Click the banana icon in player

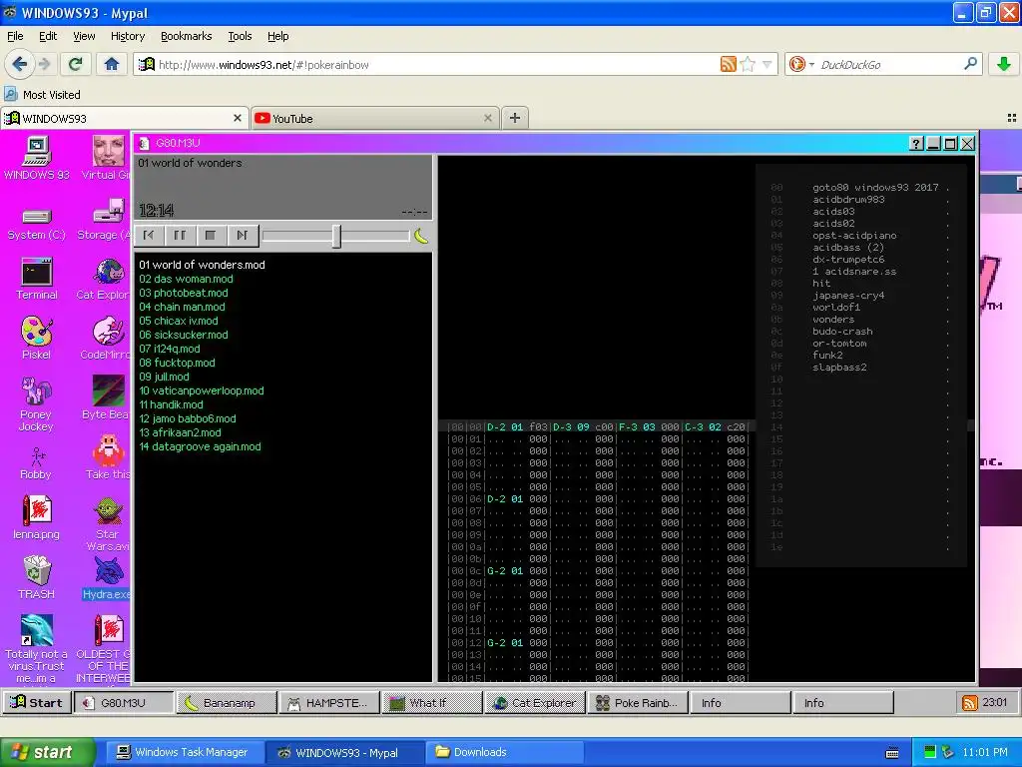(x=421, y=236)
